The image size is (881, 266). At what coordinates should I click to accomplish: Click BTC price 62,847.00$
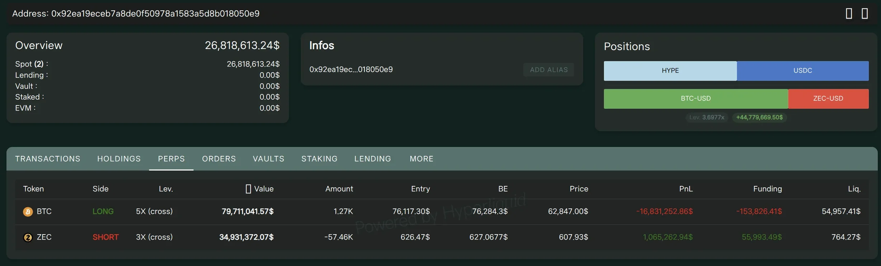tap(568, 212)
